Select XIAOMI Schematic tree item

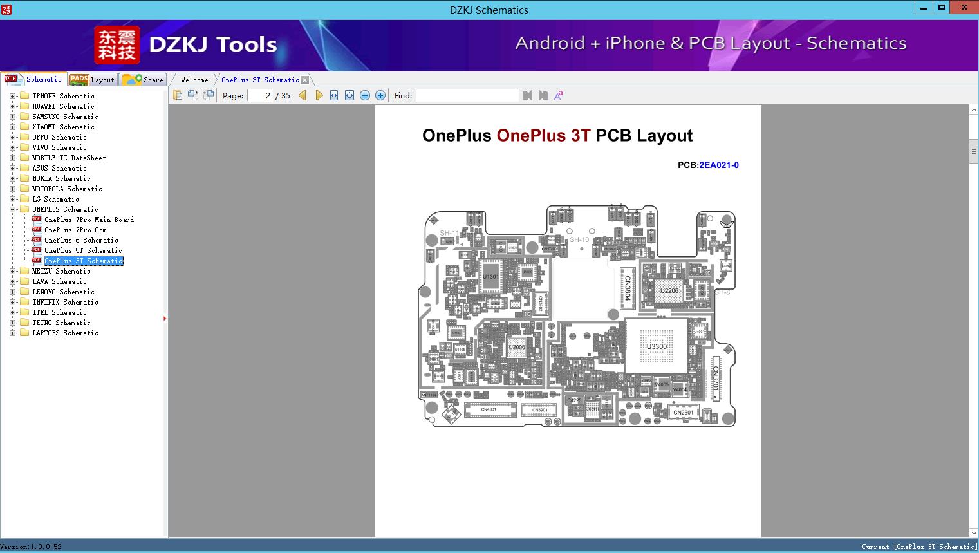coord(63,127)
